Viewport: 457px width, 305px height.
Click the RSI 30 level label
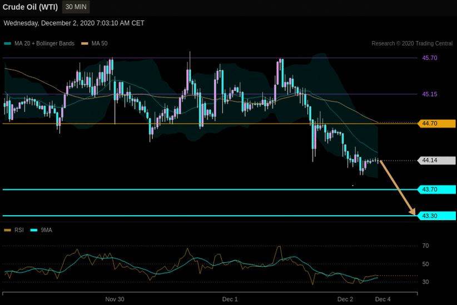425,282
